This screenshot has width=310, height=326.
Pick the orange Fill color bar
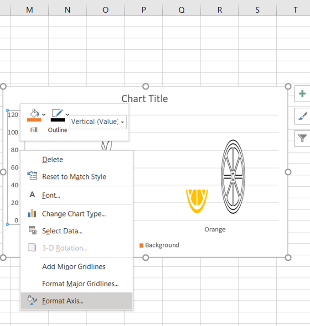[x=34, y=120]
